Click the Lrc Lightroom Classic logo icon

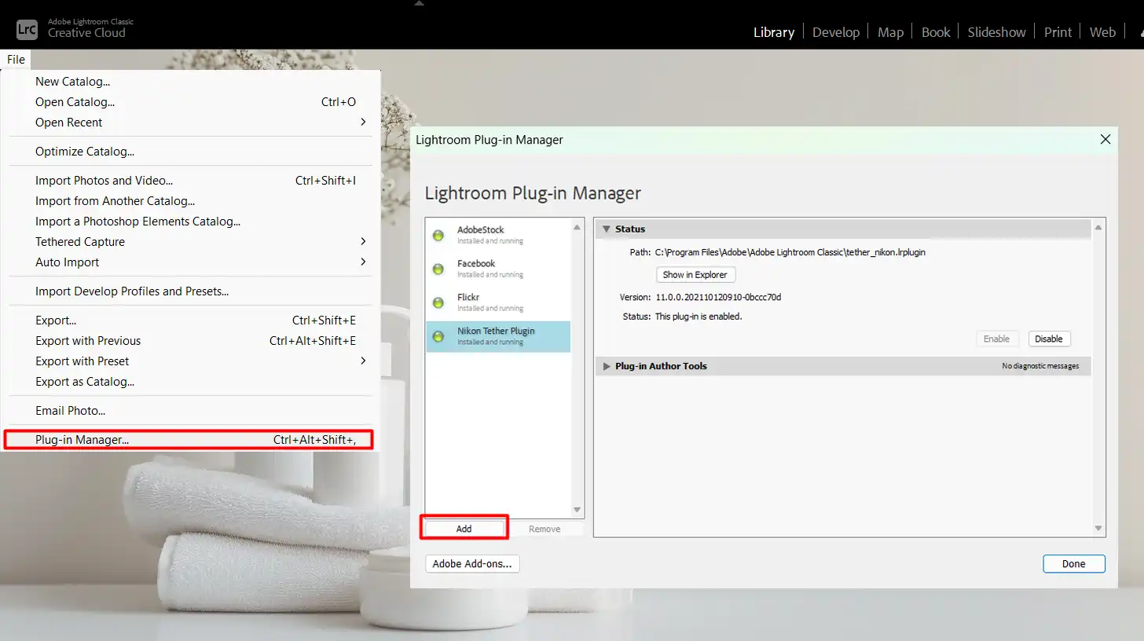click(x=27, y=29)
